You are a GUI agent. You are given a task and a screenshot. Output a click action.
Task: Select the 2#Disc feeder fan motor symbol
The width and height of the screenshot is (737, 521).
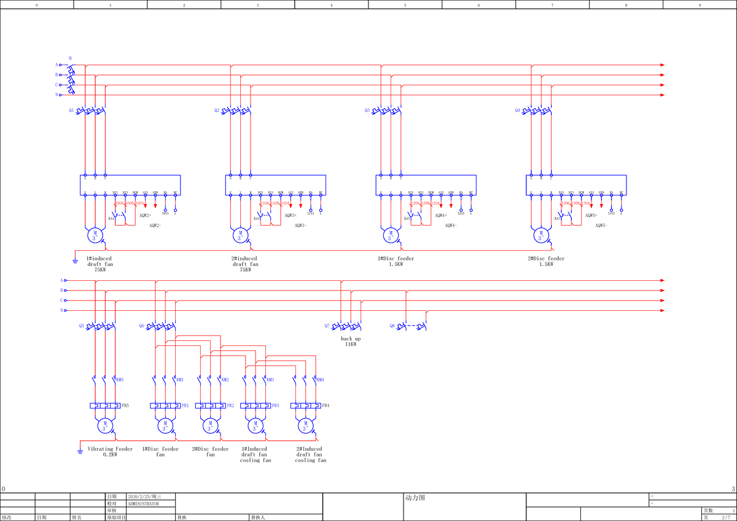pos(209,426)
